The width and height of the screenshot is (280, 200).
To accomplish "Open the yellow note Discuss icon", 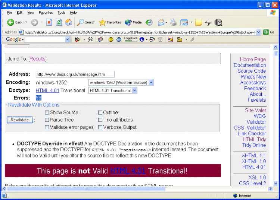I will tap(198, 22).
